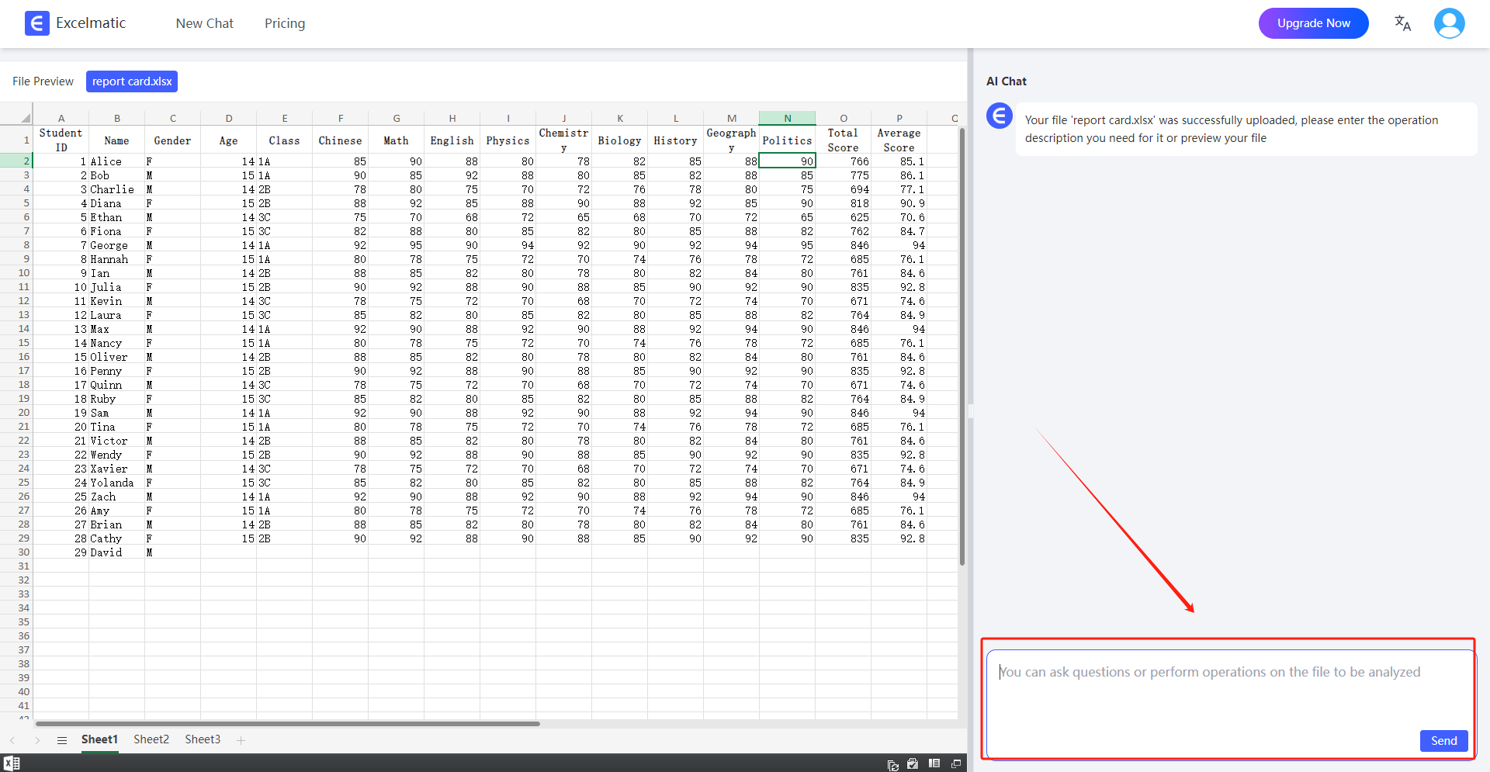This screenshot has width=1490, height=772.
Task: Click the Upgrade Now button
Action: (x=1313, y=23)
